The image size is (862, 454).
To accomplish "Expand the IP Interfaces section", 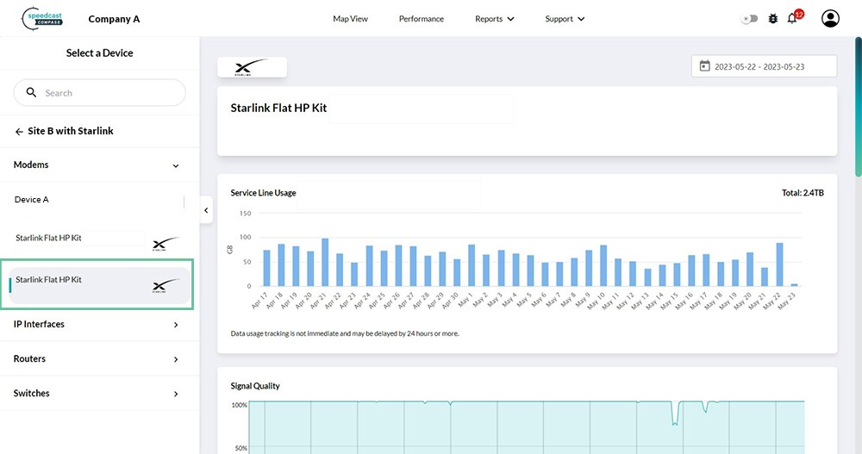I will [x=99, y=324].
